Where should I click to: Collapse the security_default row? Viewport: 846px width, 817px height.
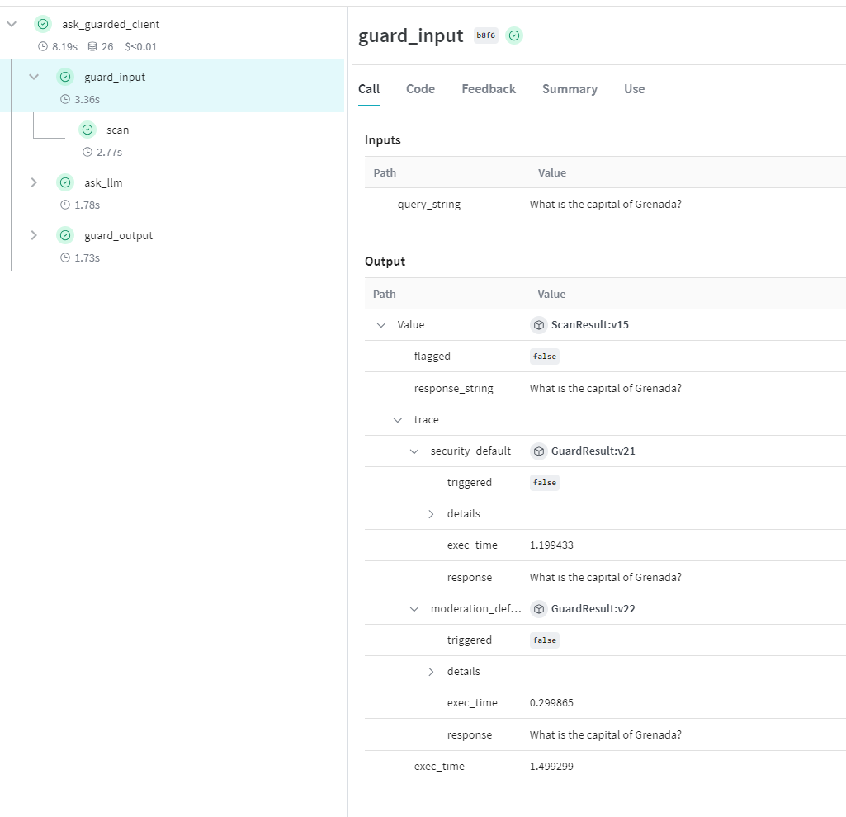[x=414, y=451]
